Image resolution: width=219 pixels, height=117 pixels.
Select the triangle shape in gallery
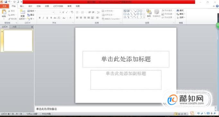128,14
